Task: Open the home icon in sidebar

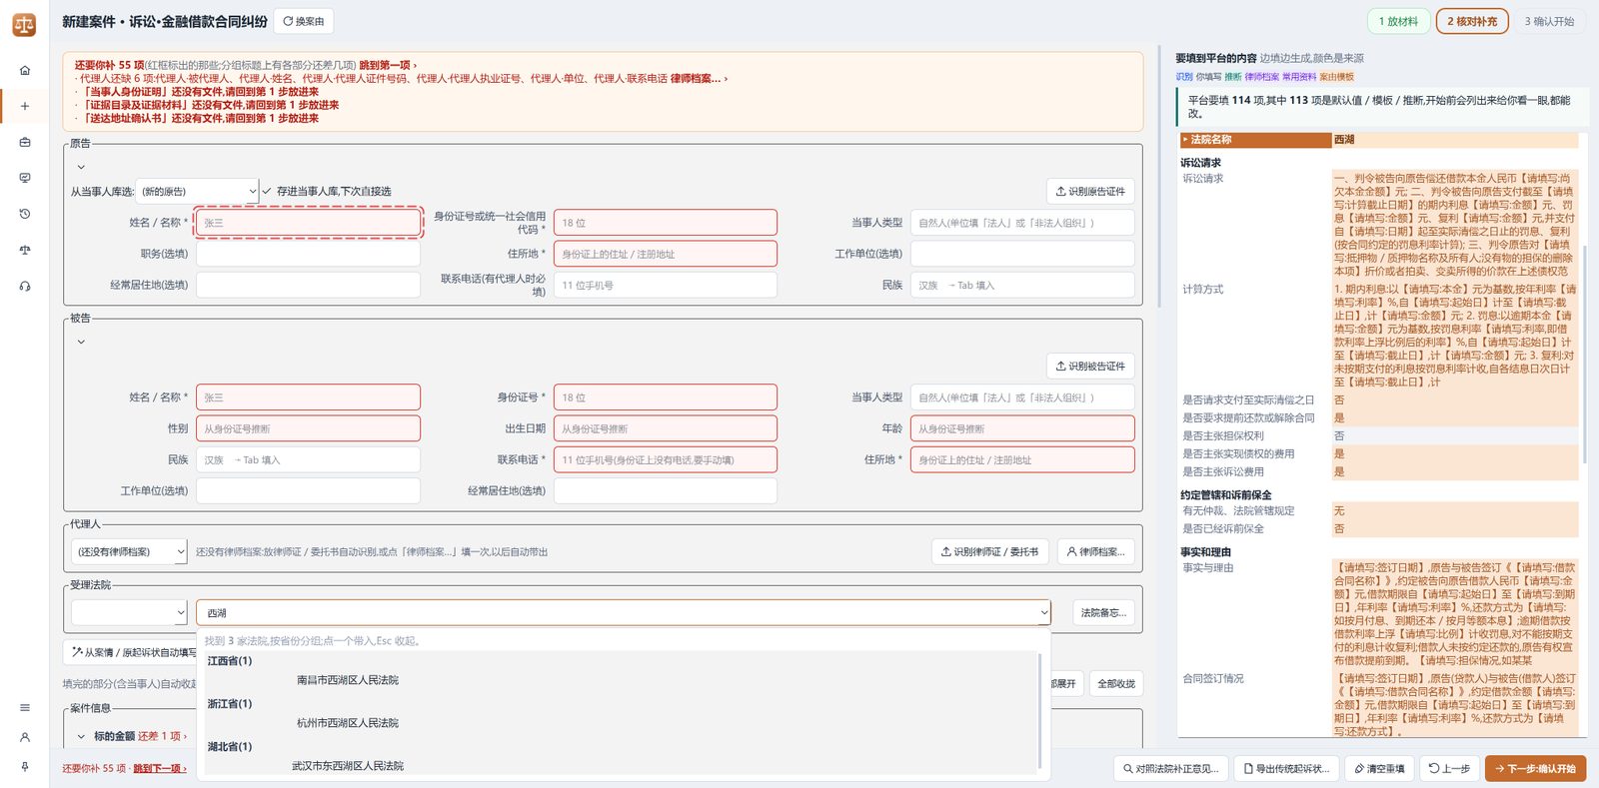Action: coord(25,71)
